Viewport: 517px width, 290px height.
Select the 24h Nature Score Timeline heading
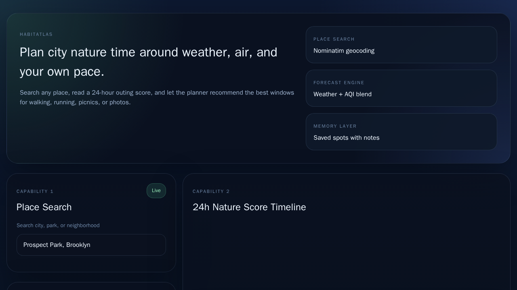point(249,207)
